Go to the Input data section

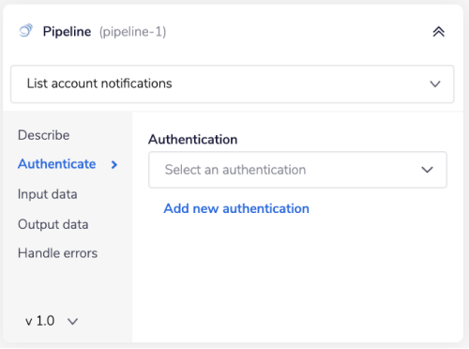click(48, 194)
